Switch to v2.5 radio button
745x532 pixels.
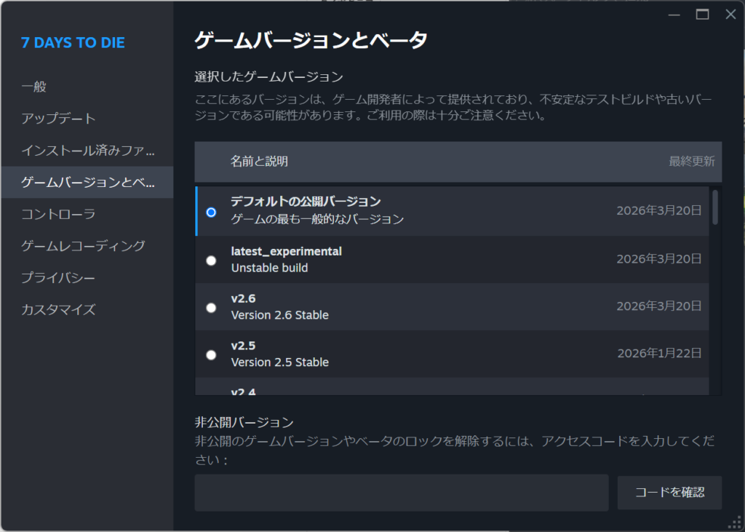tap(211, 355)
